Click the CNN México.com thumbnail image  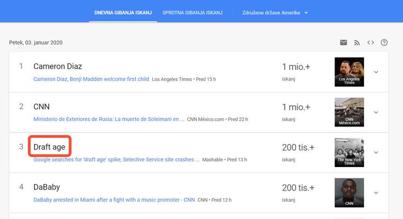349,112
